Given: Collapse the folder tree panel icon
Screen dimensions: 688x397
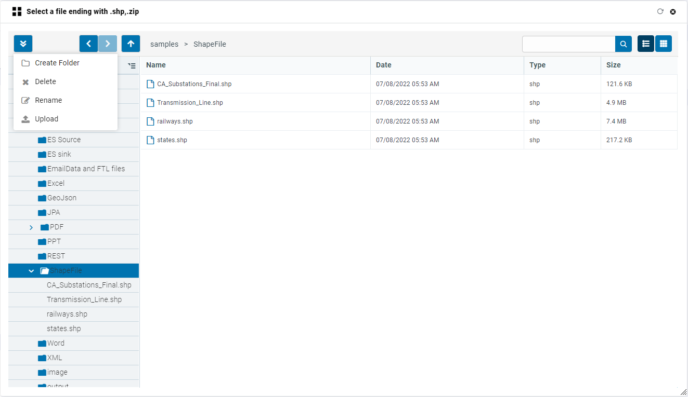Looking at the screenshot, I should (x=132, y=66).
